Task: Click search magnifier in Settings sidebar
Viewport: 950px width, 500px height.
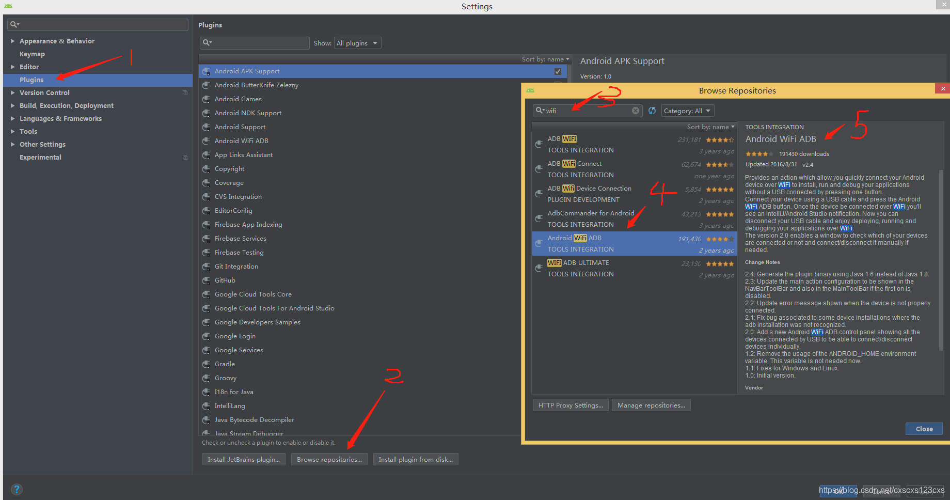Action: click(14, 24)
